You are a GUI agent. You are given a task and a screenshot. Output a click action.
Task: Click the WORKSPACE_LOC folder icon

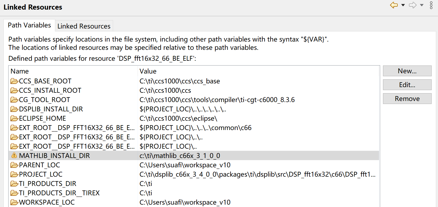click(x=14, y=202)
